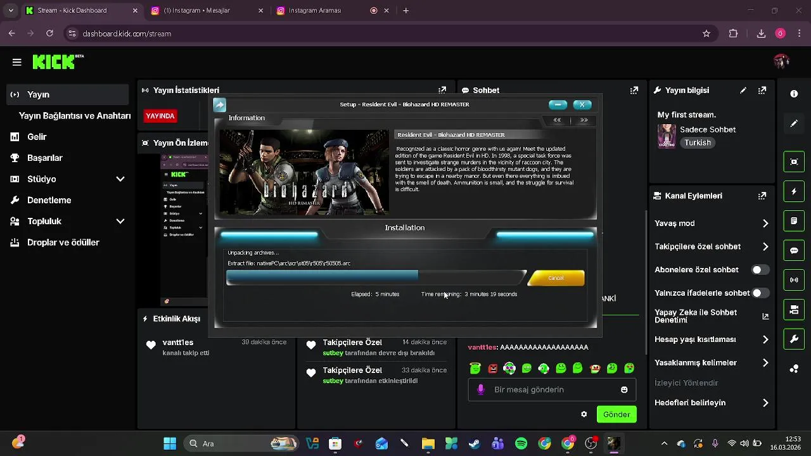Open Hedefleri belirleyin arrow
The image size is (811, 456).
[765, 403]
